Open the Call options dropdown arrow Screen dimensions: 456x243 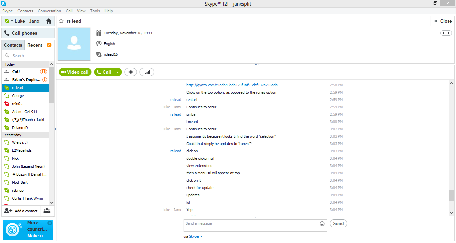[118, 72]
